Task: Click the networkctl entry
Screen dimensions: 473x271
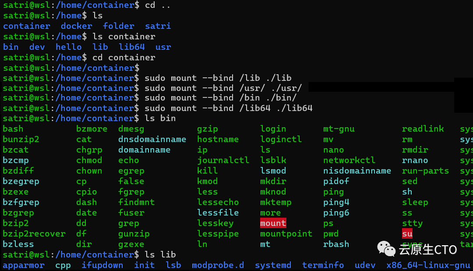Action: (349, 160)
